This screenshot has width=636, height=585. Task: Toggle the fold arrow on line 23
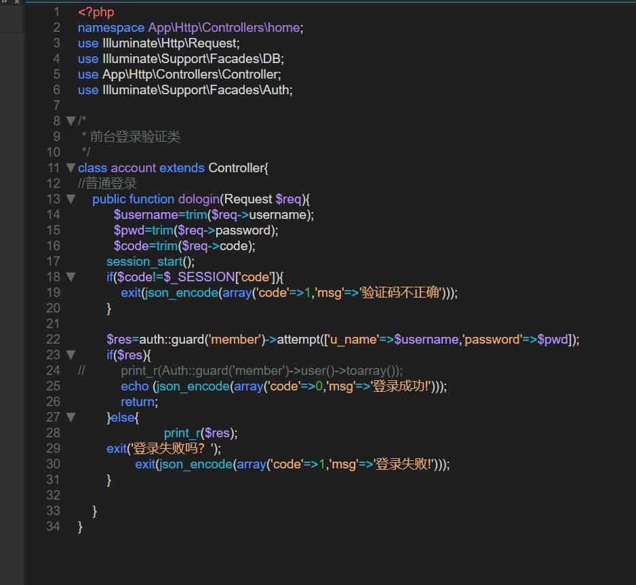[x=72, y=355]
